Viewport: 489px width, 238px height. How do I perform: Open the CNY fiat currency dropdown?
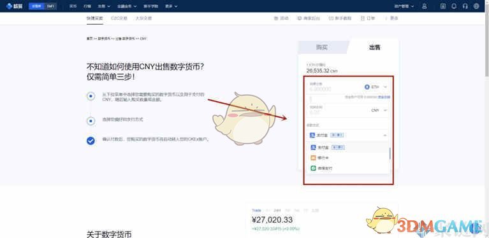(379, 111)
